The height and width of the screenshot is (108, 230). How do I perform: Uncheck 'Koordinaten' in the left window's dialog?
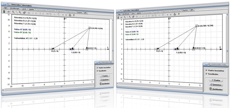97,71
